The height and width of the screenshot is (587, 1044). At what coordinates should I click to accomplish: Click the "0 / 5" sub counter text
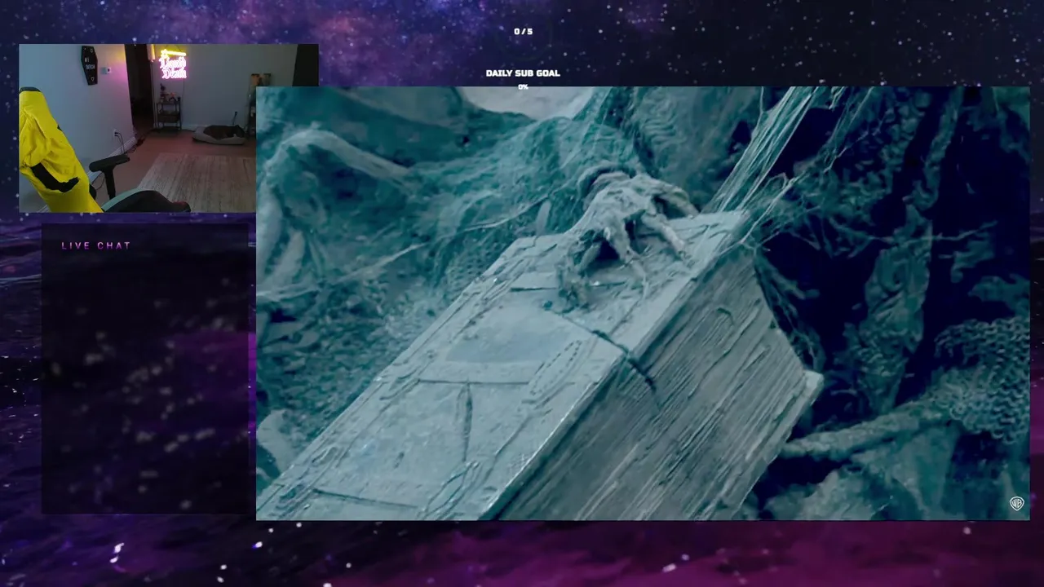click(x=523, y=32)
